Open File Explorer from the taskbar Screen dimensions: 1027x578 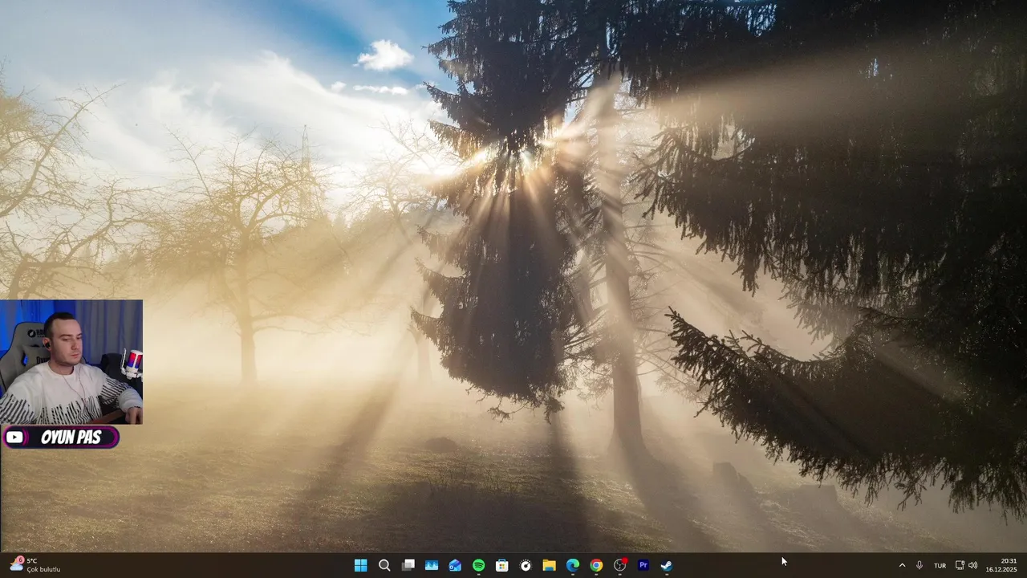click(x=549, y=565)
